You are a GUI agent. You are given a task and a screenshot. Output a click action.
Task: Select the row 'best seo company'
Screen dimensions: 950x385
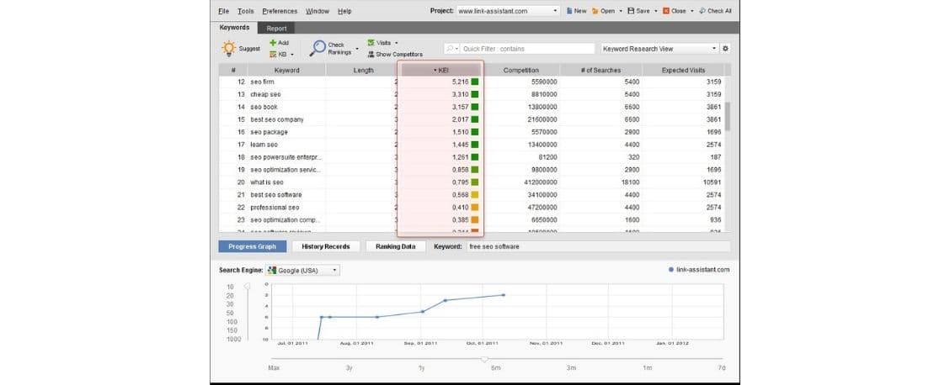coord(472,119)
